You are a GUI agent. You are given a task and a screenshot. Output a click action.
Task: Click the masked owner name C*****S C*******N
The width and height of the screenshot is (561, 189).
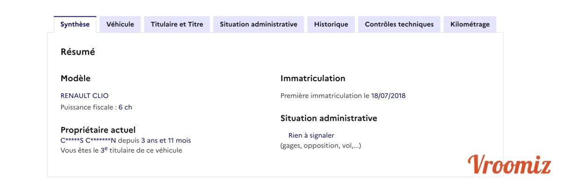[x=88, y=140]
